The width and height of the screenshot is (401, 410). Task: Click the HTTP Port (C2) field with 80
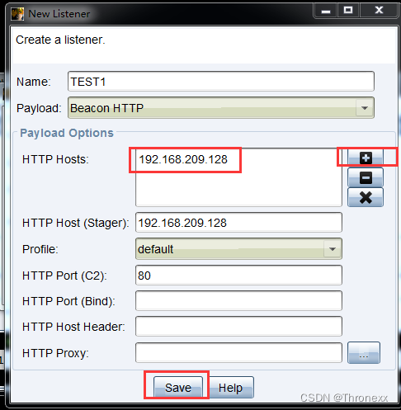click(238, 276)
